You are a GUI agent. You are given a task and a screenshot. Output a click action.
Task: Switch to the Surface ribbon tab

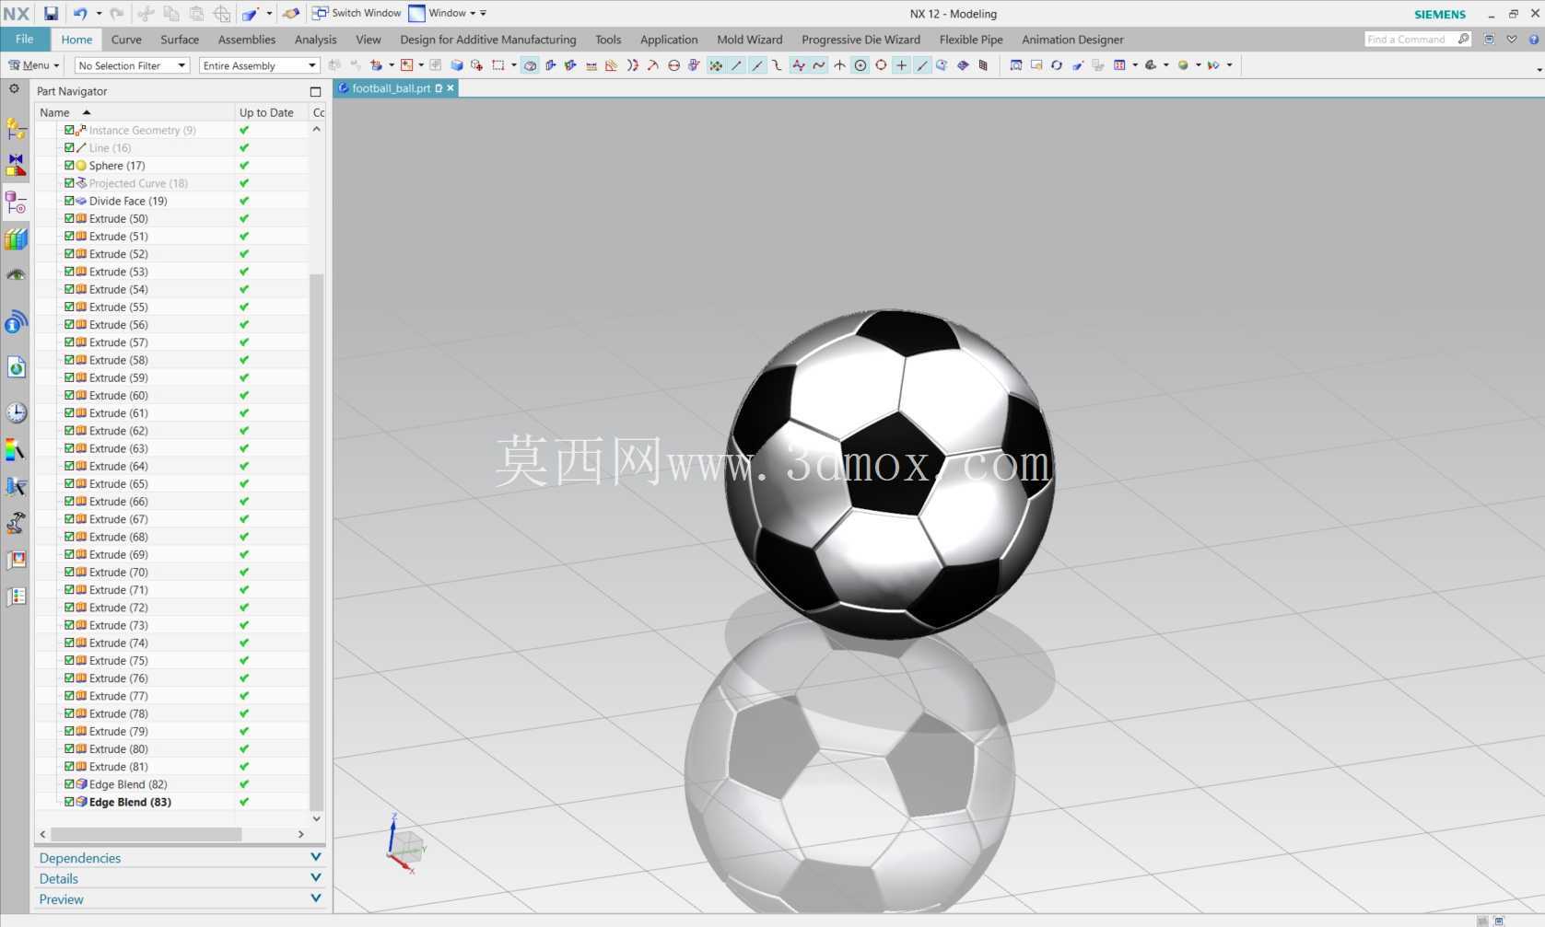(180, 40)
